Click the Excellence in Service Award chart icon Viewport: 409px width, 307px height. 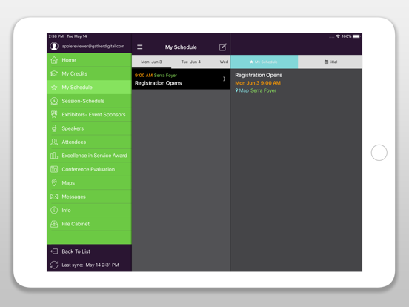click(x=54, y=156)
